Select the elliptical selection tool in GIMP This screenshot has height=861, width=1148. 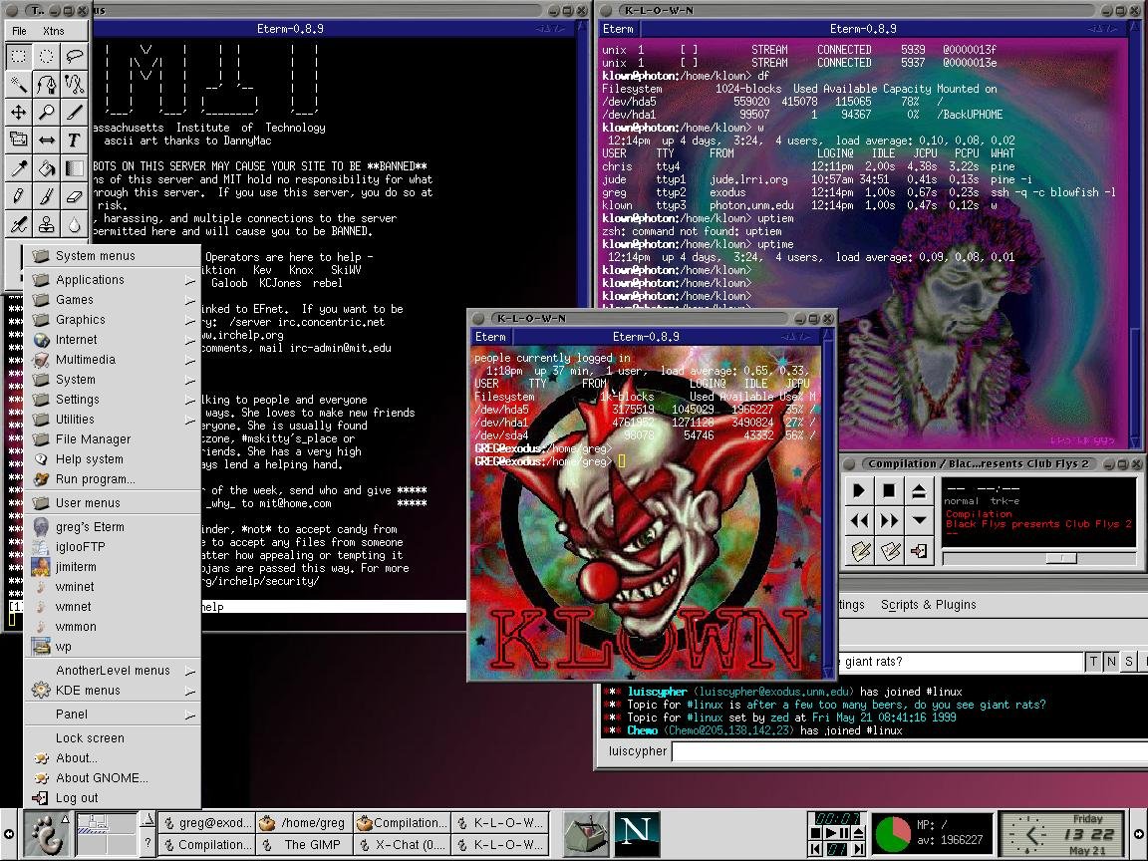[x=46, y=56]
